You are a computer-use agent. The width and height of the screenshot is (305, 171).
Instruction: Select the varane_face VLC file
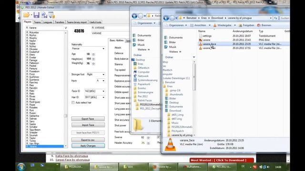coord(209,44)
